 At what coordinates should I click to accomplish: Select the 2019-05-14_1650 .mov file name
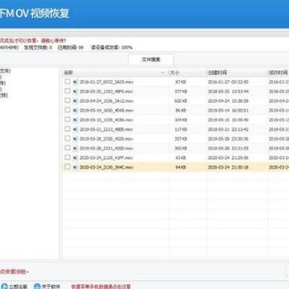point(106,110)
